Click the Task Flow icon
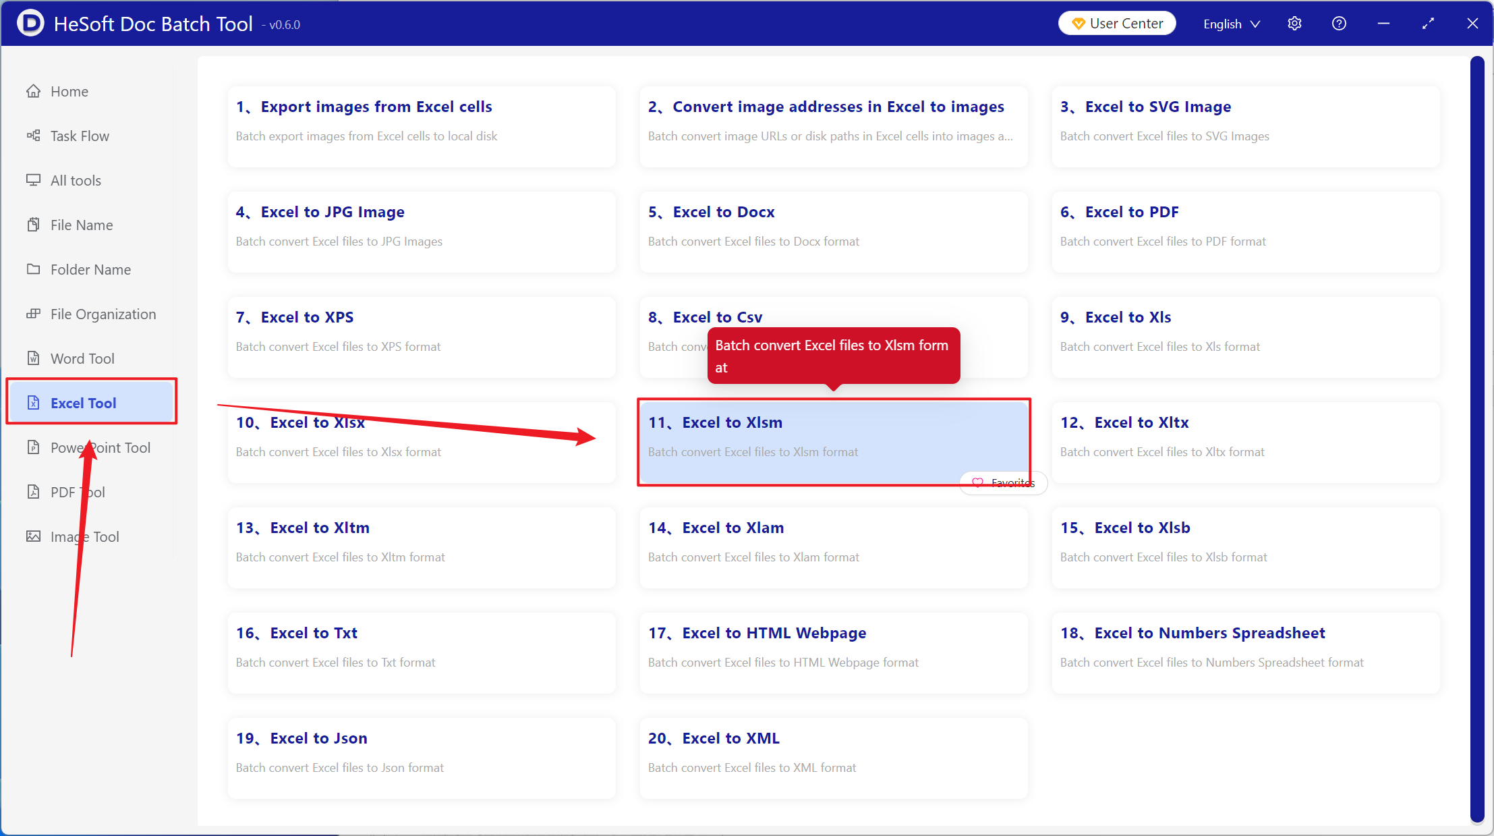 [33, 136]
